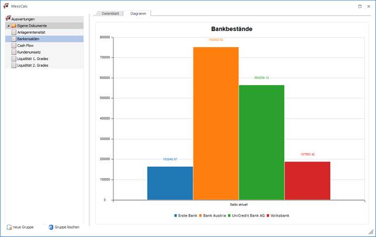This screenshot has height=237, width=376.
Task: Click the Anlagenintensität document icon
Action: pos(13,32)
